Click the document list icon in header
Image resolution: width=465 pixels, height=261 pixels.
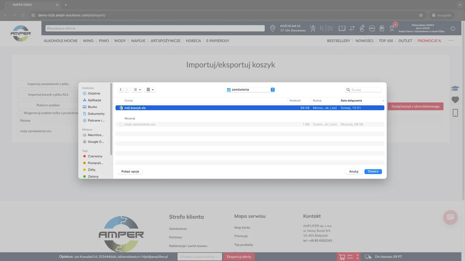tap(382, 28)
